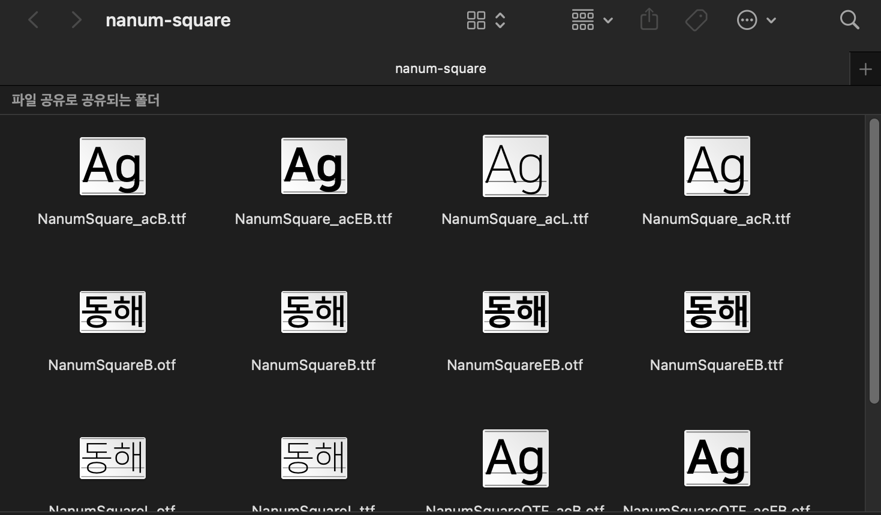Click the NanumSquareEB.otf file name
This screenshot has width=881, height=515.
coord(515,365)
